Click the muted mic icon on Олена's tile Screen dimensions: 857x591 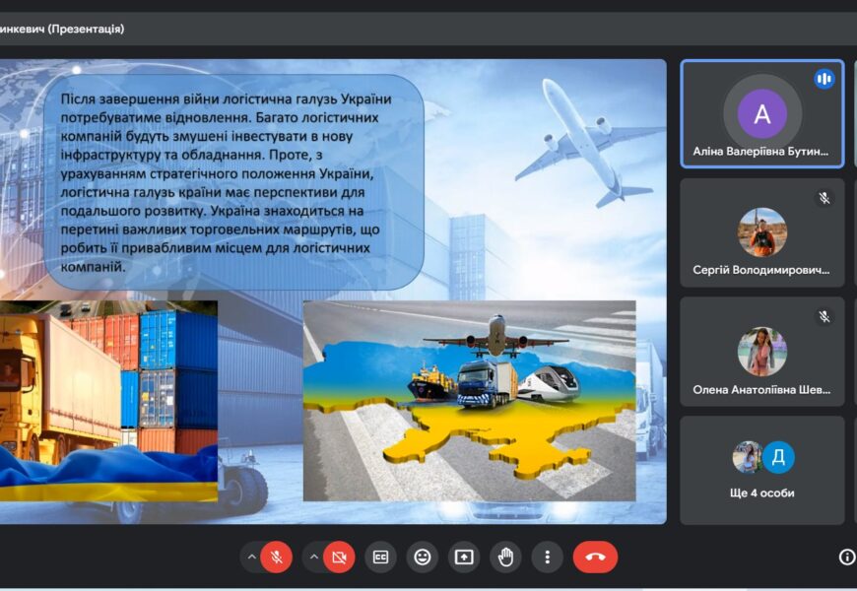click(x=824, y=316)
